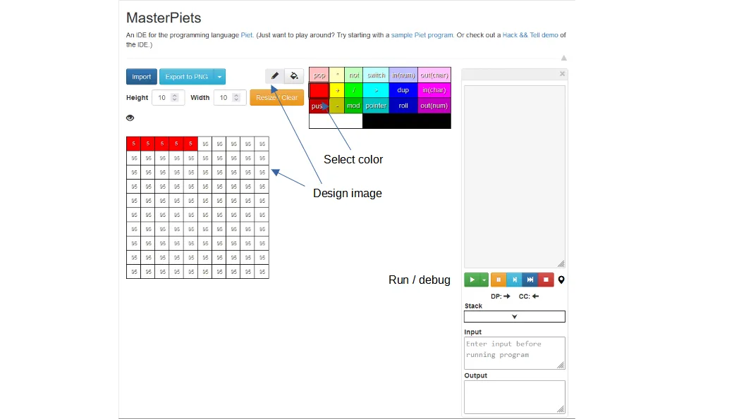Viewport: 746px width, 419px height.
Task: Click the small up-triangle collapse icon
Action: 564,58
